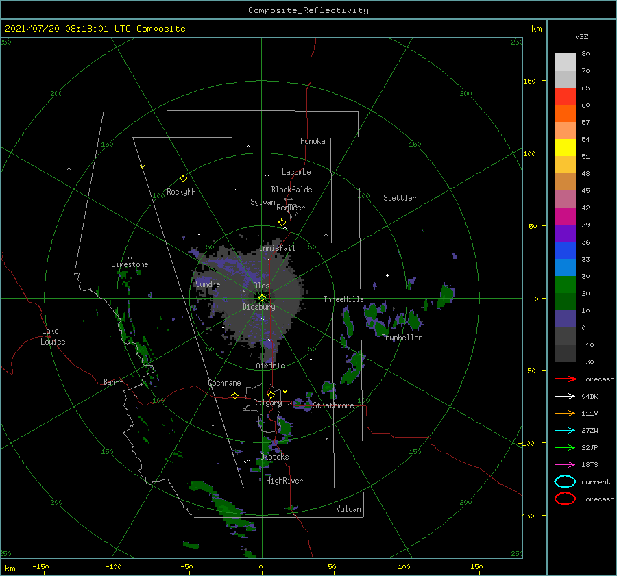Screen dimensions: 617x576
Task: Select the orange 111V arrow icon
Action: point(565,413)
